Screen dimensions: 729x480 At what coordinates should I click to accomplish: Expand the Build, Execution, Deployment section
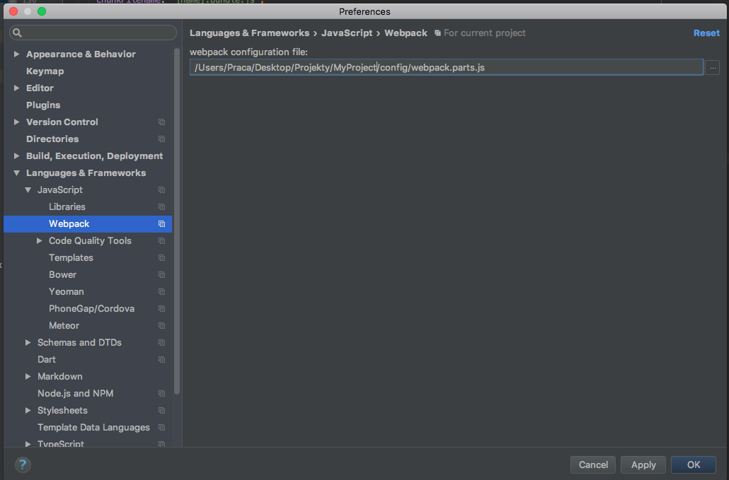(17, 156)
